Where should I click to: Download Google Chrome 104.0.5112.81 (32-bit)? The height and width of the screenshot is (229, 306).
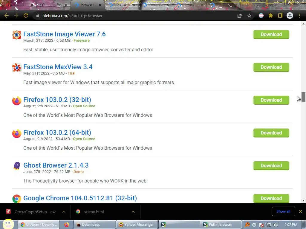[271, 198]
